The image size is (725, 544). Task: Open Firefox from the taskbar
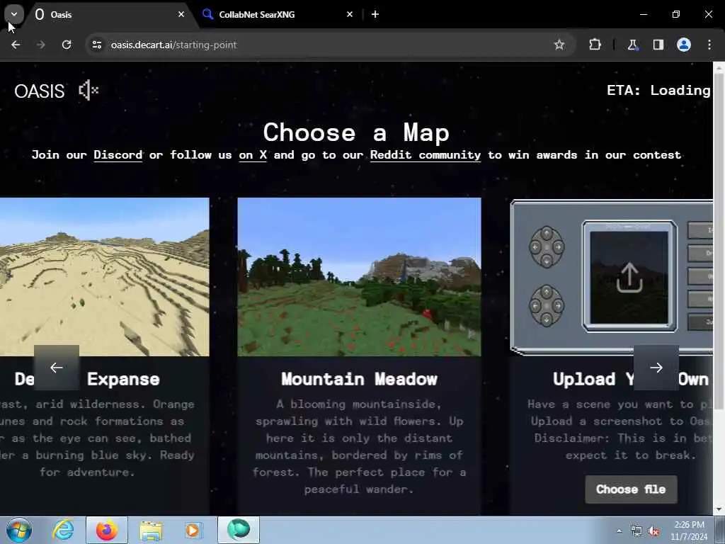(x=107, y=530)
